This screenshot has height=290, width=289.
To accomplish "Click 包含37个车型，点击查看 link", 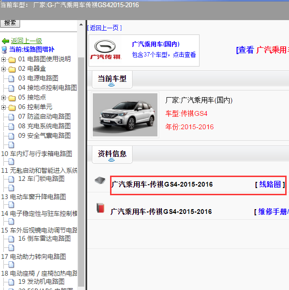I will (x=164, y=55).
